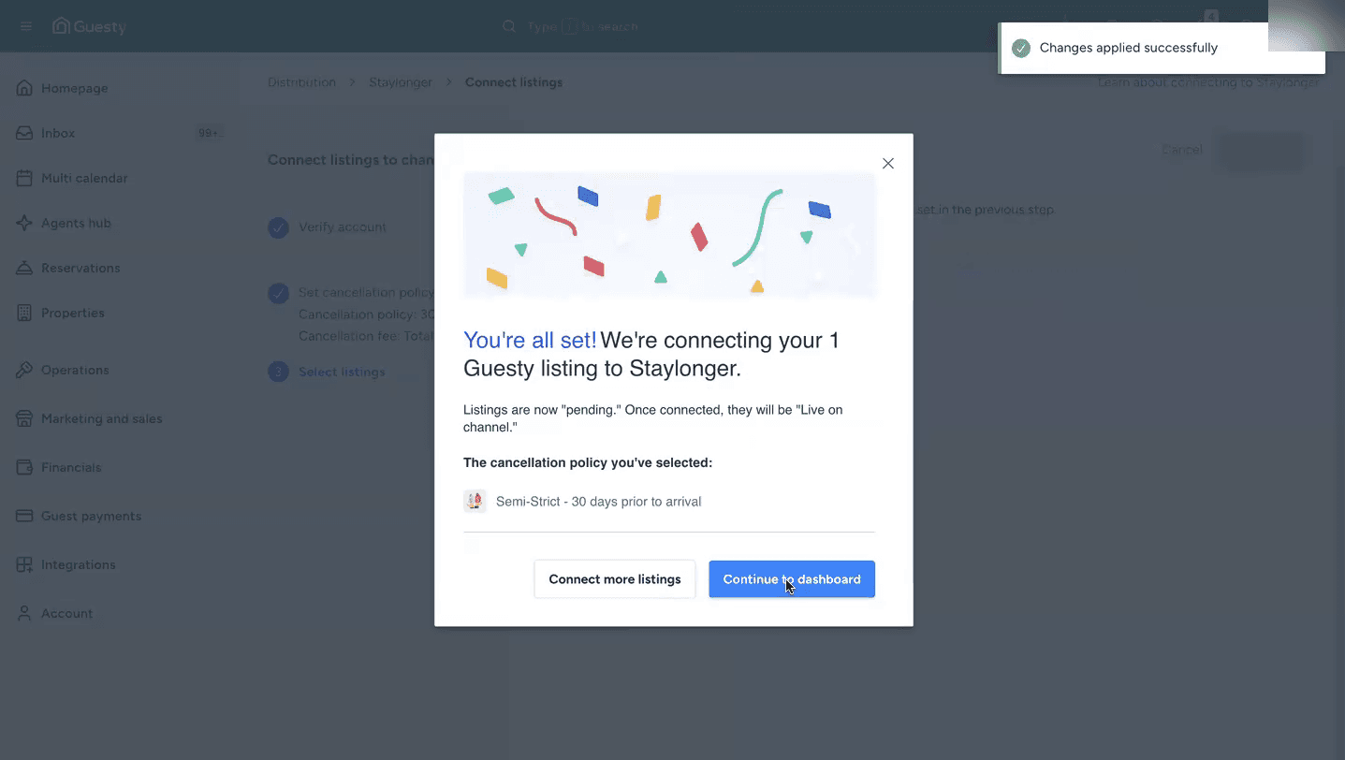Click the Semi-Strict - 30 days prior to arrival text
Viewport: 1345px width, 760px height.
coord(599,502)
